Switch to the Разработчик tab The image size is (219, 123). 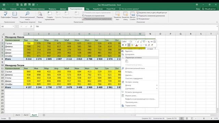98,9
